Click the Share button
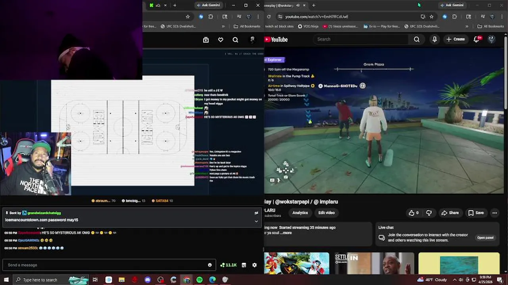Image resolution: width=508 pixels, height=285 pixels. click(x=450, y=213)
